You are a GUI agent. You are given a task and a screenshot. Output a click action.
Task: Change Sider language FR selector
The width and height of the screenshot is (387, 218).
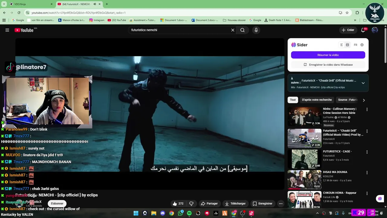(x=356, y=45)
